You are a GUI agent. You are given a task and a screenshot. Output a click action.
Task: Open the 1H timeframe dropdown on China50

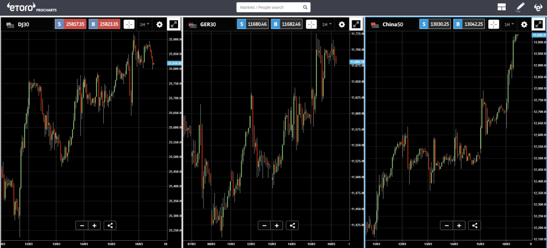click(508, 25)
